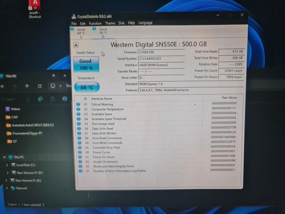
Task: Click the Refresh button in File Explorer
Action: [40, 86]
